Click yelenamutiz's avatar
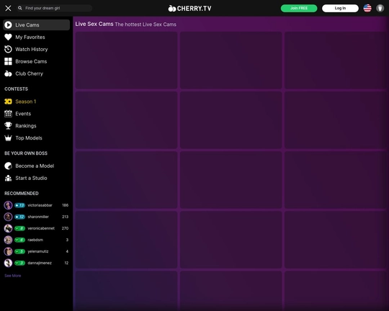Viewport: 389px width, 311px height. [x=8, y=251]
